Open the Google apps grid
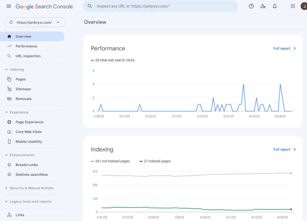 pyautogui.click(x=293, y=6)
